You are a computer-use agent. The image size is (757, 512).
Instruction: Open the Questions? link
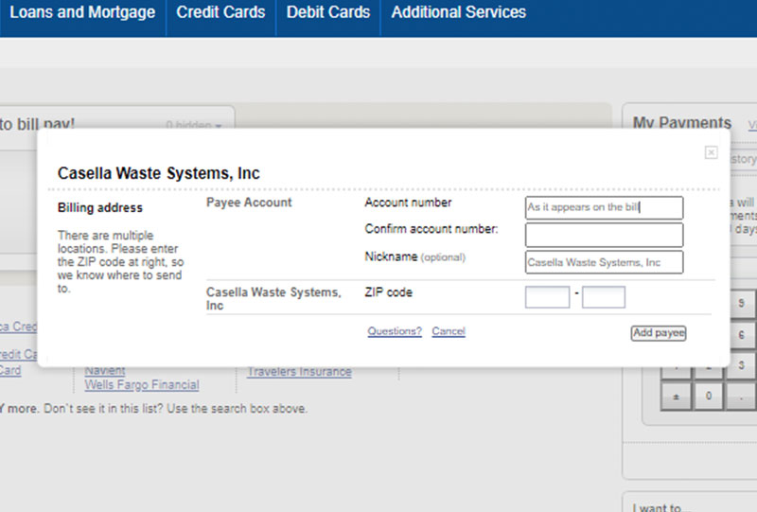pyautogui.click(x=395, y=331)
